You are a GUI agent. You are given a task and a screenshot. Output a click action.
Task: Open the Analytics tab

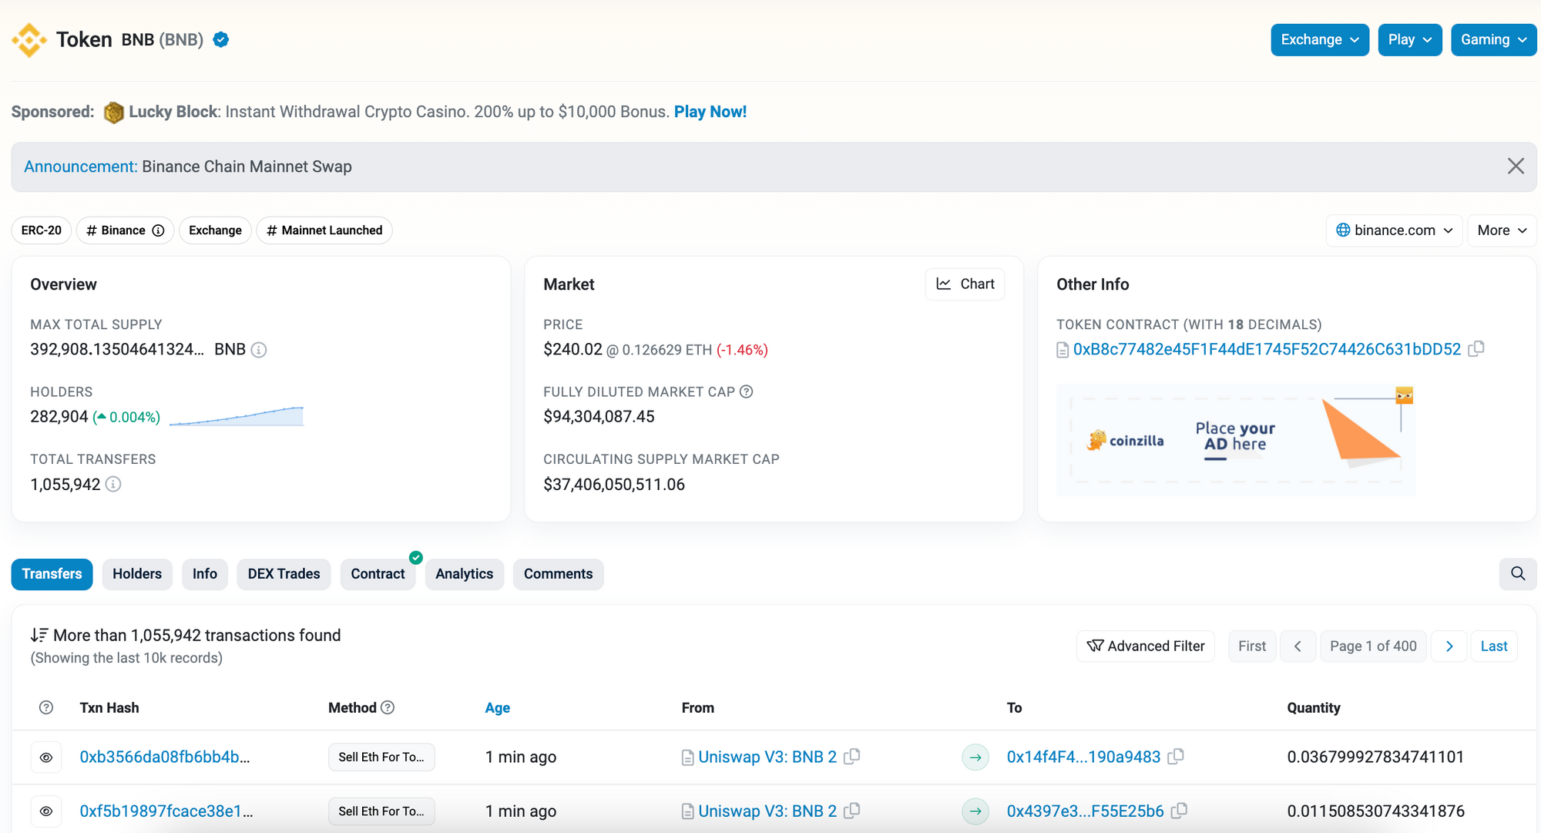tap(464, 574)
